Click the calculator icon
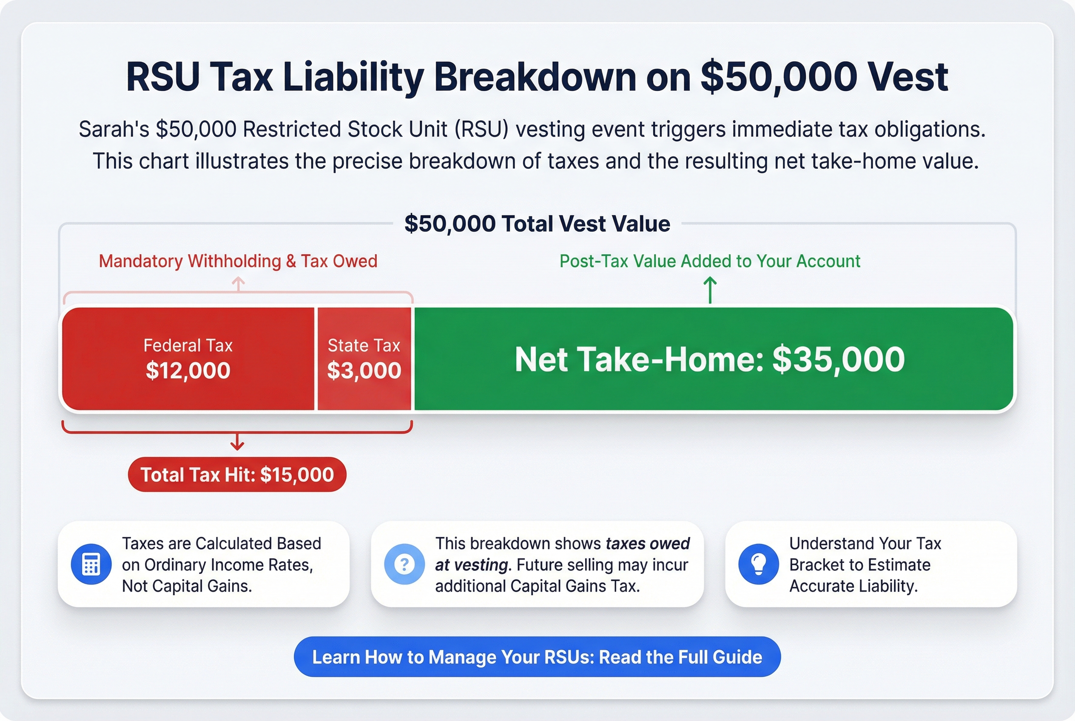Image resolution: width=1075 pixels, height=721 pixels. click(91, 564)
